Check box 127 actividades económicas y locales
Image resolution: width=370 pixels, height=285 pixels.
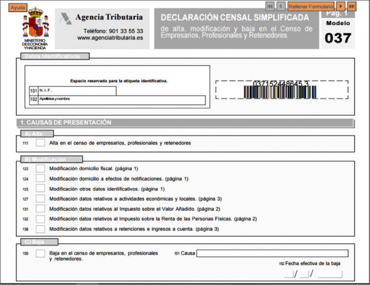coord(40,199)
